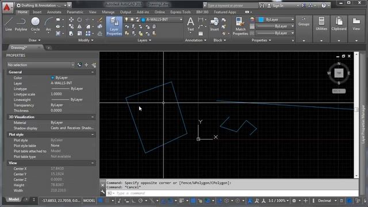368x207 pixels.
Task: Select the Polyline tool
Action: (x=21, y=24)
